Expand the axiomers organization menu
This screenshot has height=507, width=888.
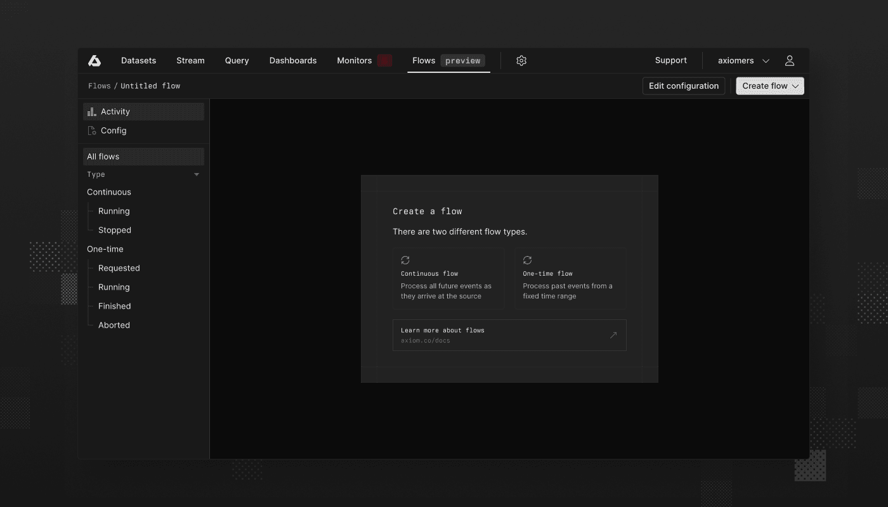coord(743,60)
